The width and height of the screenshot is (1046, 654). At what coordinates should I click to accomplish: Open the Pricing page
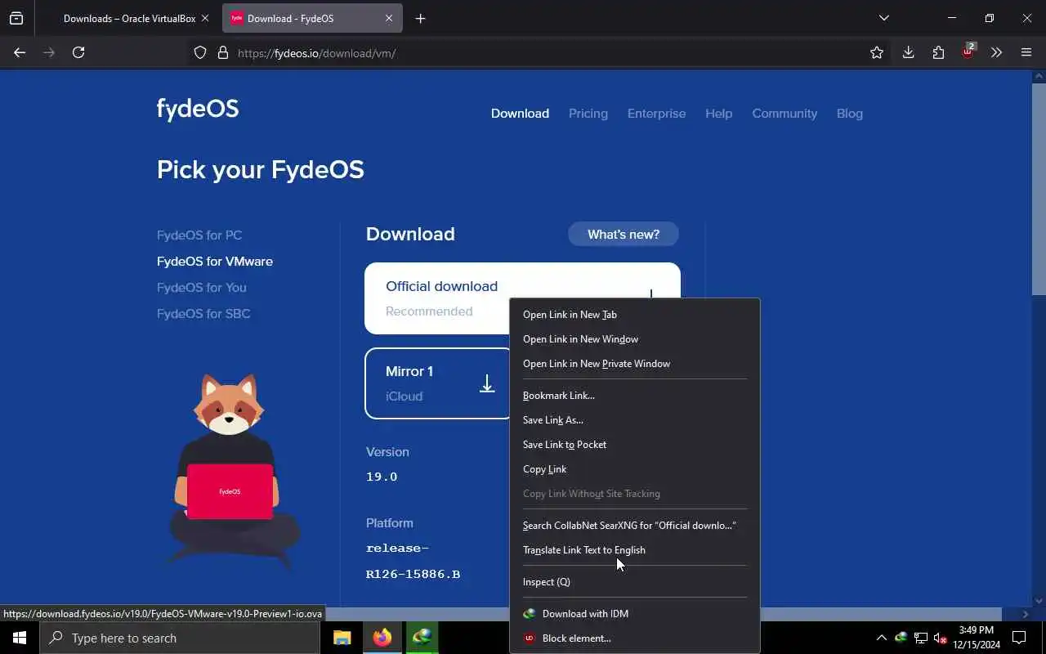pos(588,114)
